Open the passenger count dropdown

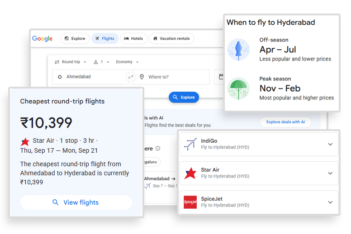coord(101,62)
